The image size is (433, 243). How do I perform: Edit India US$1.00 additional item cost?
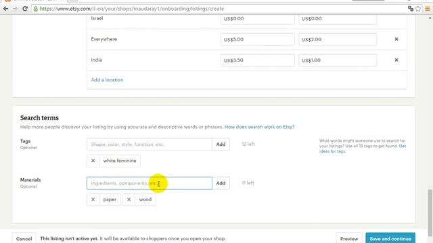(338, 60)
